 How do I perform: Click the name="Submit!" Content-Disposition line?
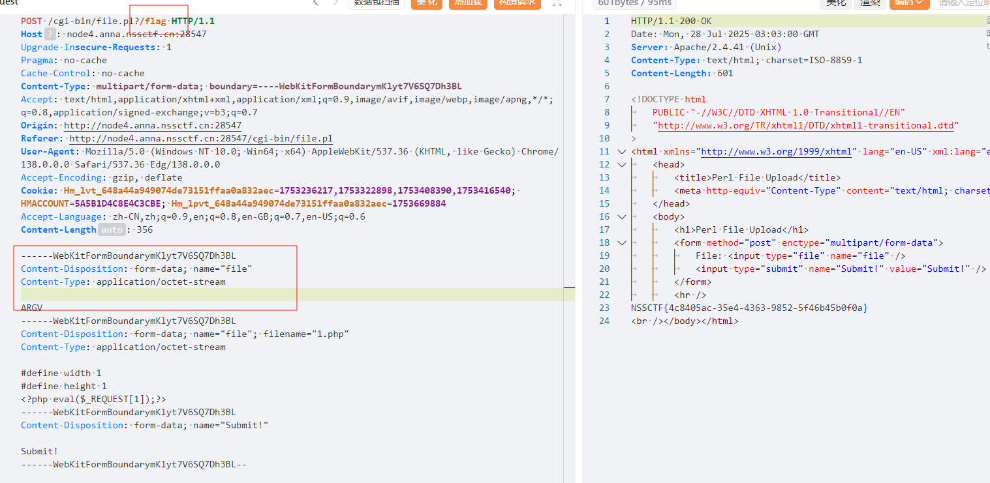pyautogui.click(x=145, y=425)
